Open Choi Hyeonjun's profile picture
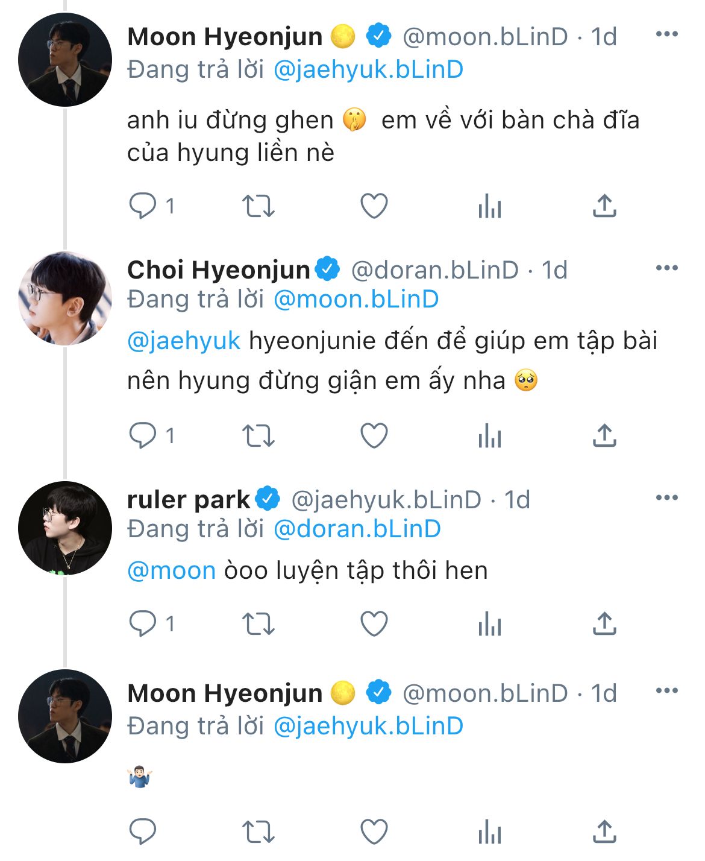 [65, 298]
